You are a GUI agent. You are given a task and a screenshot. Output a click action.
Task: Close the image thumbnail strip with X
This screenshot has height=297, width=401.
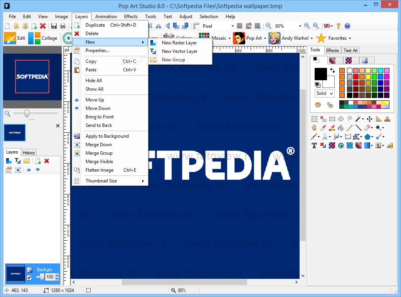click(x=58, y=126)
